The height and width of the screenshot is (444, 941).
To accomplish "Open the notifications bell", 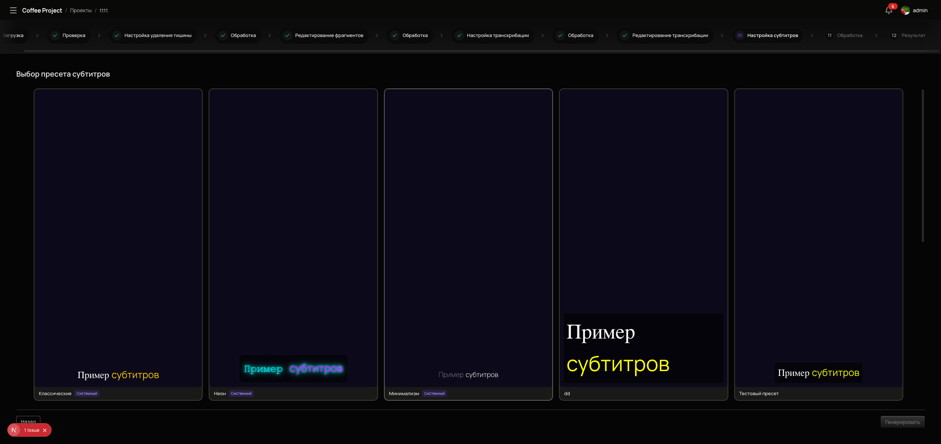I will (888, 11).
